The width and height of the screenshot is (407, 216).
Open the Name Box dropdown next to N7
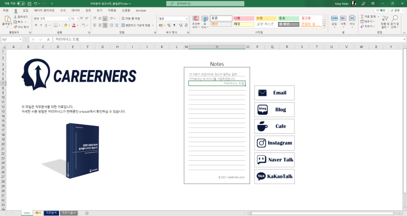coord(20,40)
